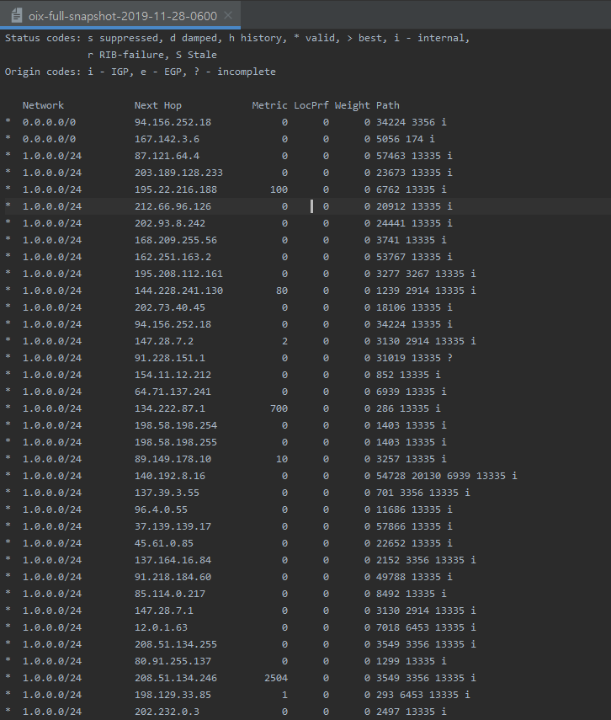
Task: Click next hop 137.164.16.84
Action: [173, 560]
